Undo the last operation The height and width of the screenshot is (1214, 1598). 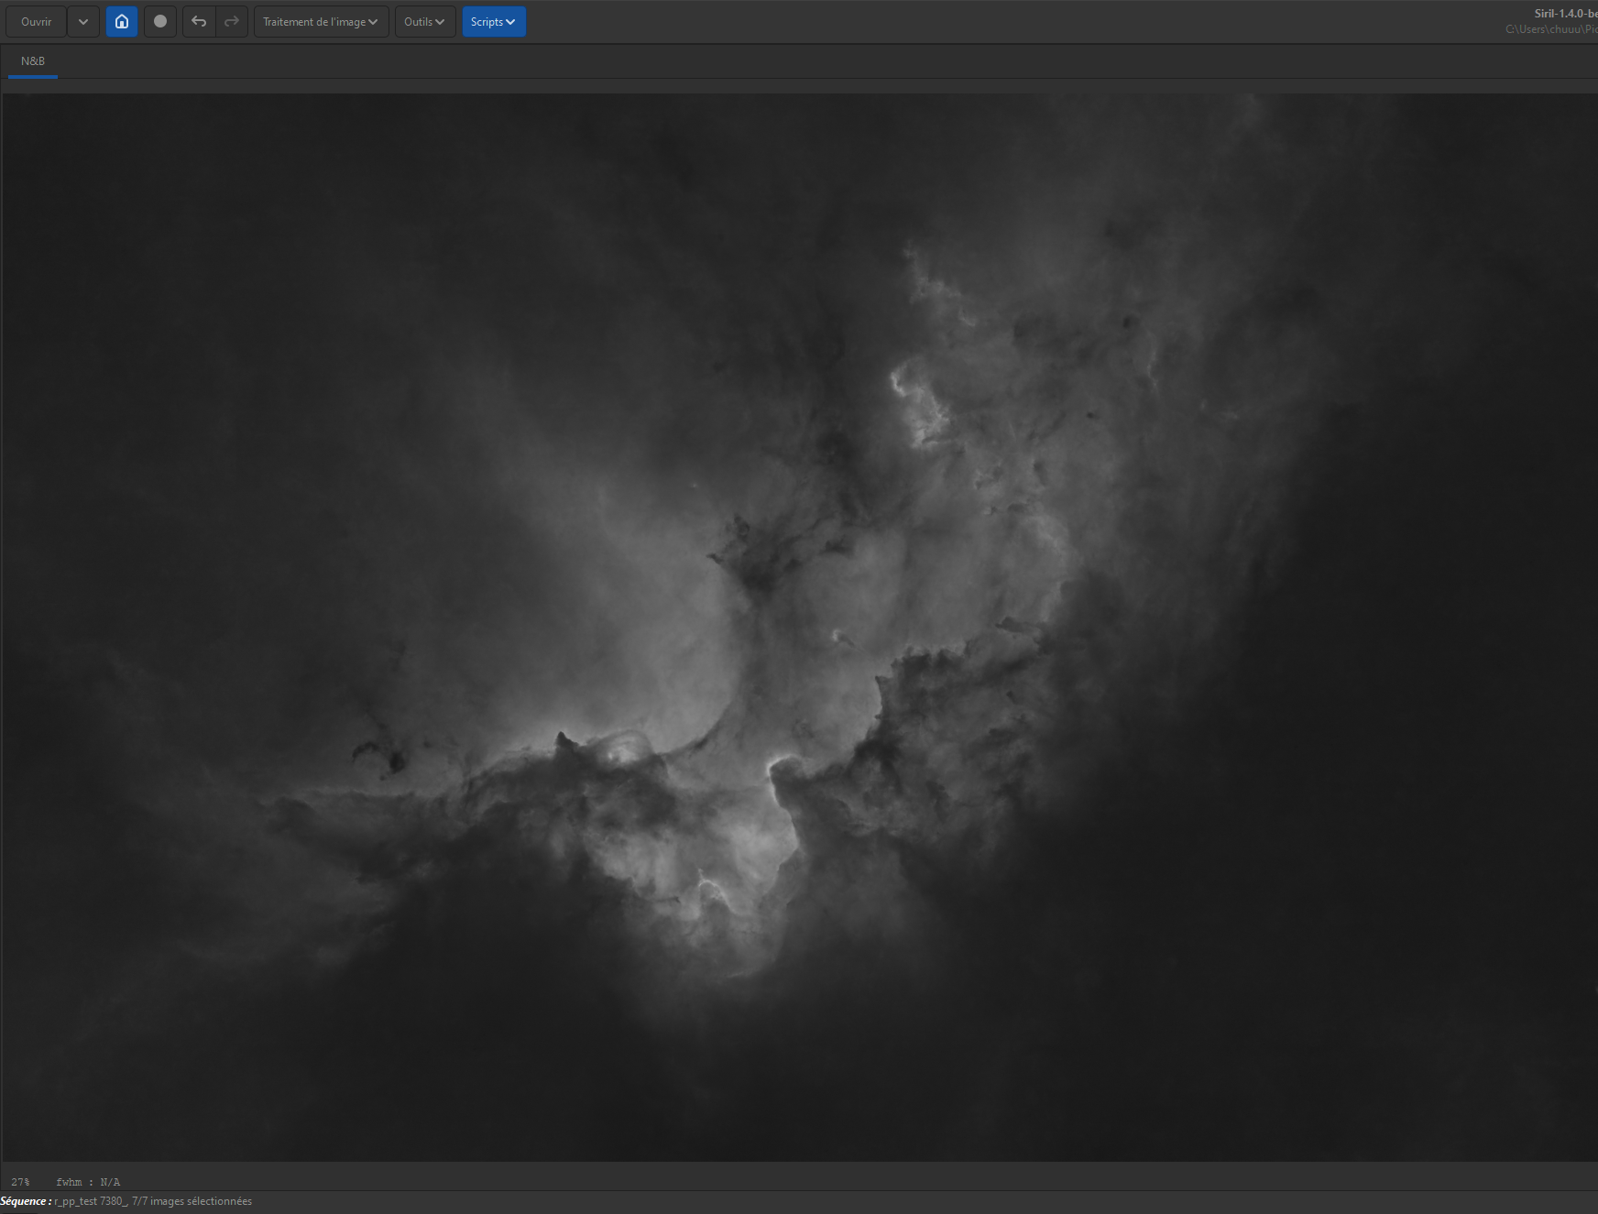(199, 22)
